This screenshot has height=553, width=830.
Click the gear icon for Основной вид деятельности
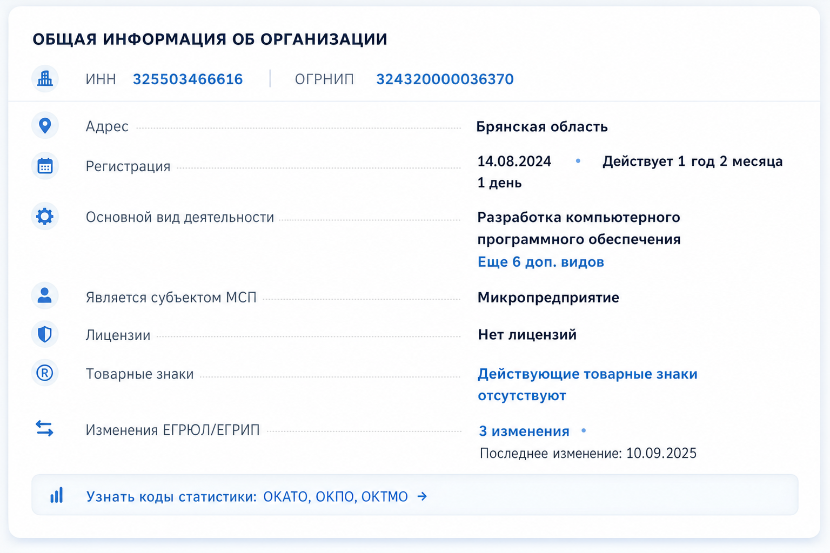pyautogui.click(x=45, y=217)
